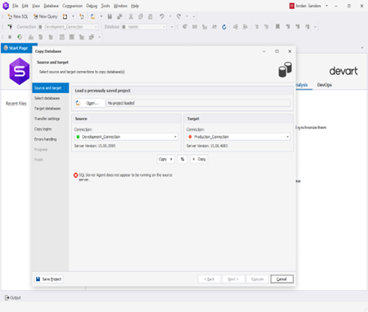Click the Copy left-arrow button
368x312 pixels.
coord(199,159)
